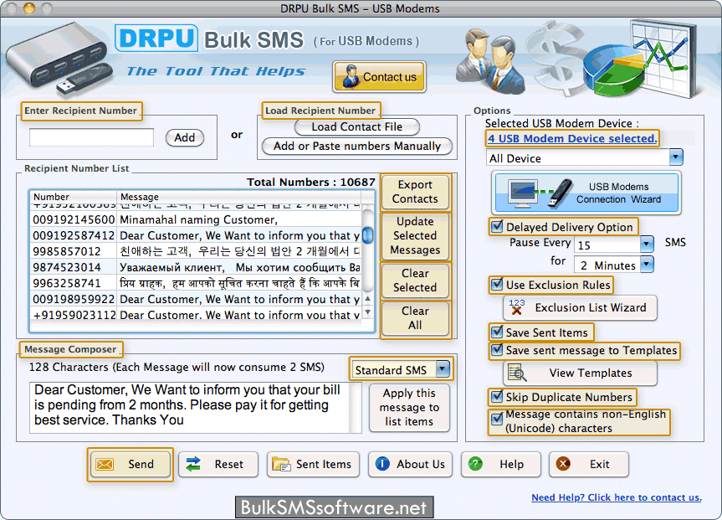Viewport: 722px width, 520px height.
Task: Click the Number column header
Action: tap(74, 197)
